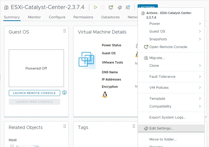The image size is (209, 147).
Task: Click the Migrate menu entry icon
Action: coord(146,58)
